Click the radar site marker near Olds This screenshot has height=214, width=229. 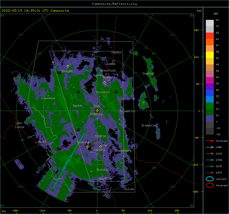point(97,111)
